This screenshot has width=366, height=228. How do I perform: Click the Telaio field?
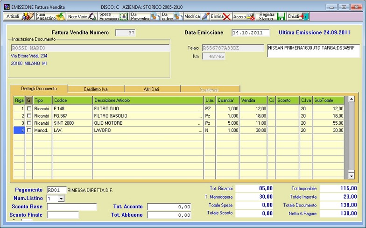tap(233, 48)
